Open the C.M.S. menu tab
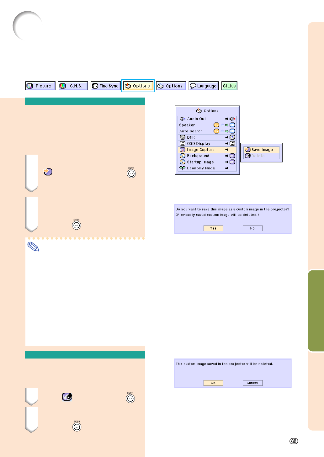 (73, 86)
